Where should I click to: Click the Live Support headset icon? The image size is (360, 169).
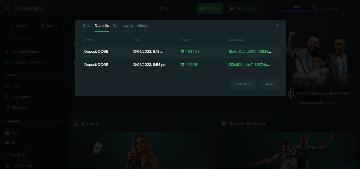tap(7, 166)
